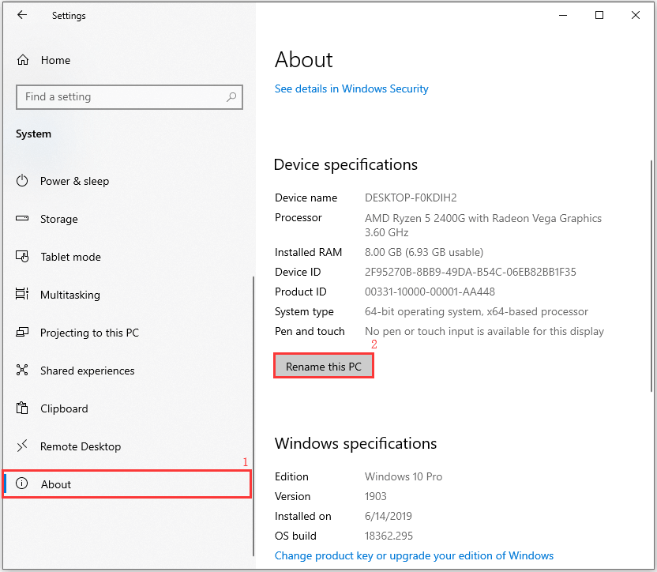Click the Tablet mode icon
The image size is (657, 572).
click(22, 256)
